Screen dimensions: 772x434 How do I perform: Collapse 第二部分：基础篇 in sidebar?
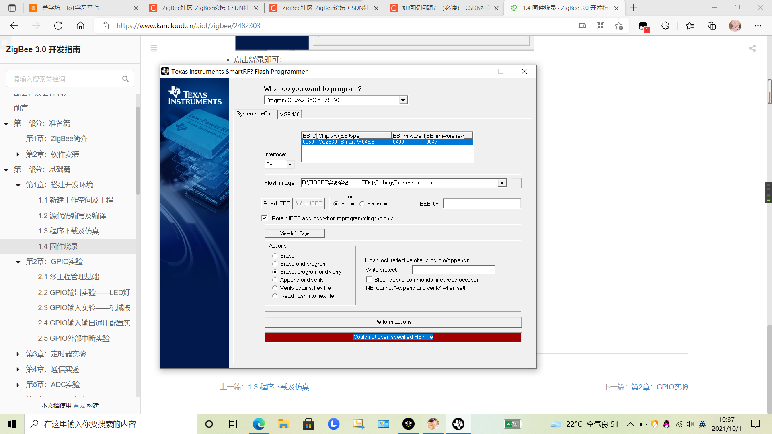6,170
